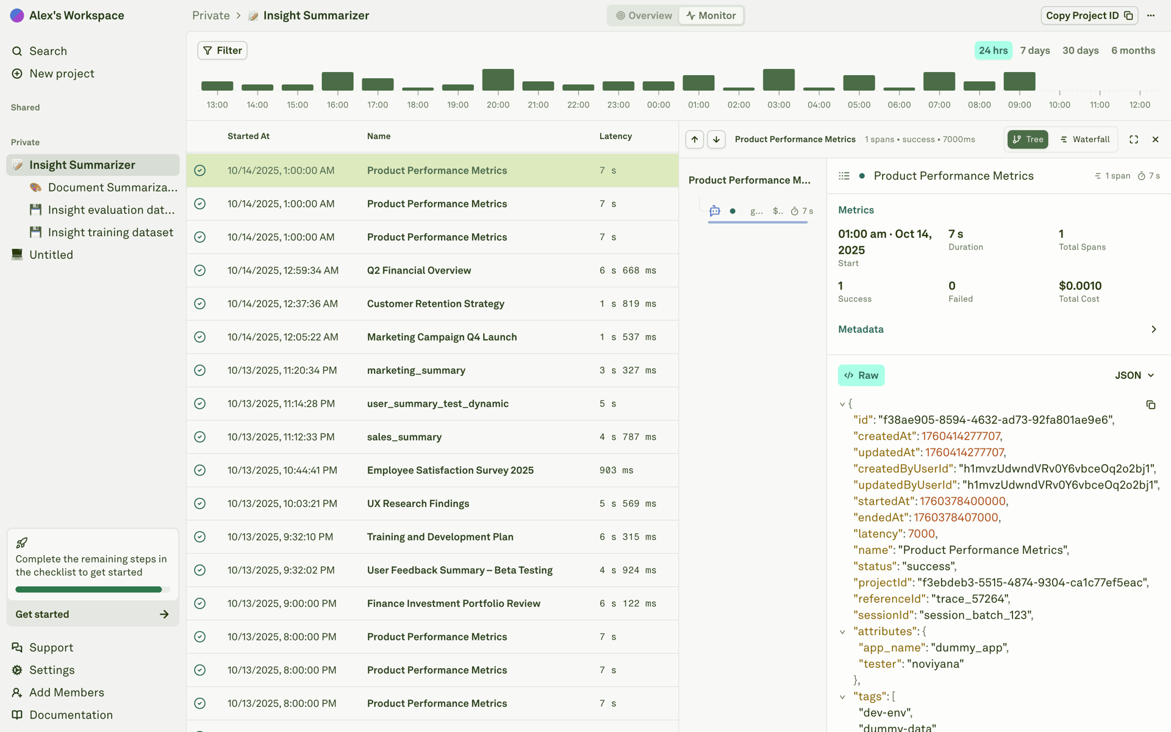Open the Insight Summarizer project in sidebar
This screenshot has width=1171, height=732.
(93, 165)
